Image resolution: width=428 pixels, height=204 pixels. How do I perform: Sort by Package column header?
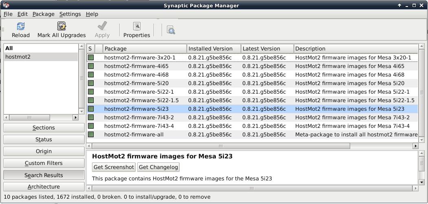point(145,48)
